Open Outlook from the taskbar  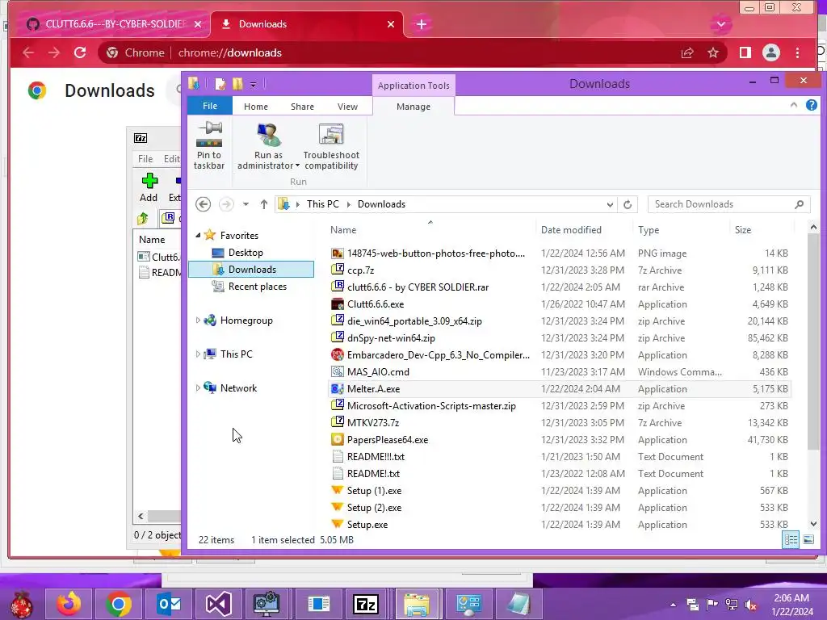[x=169, y=604]
